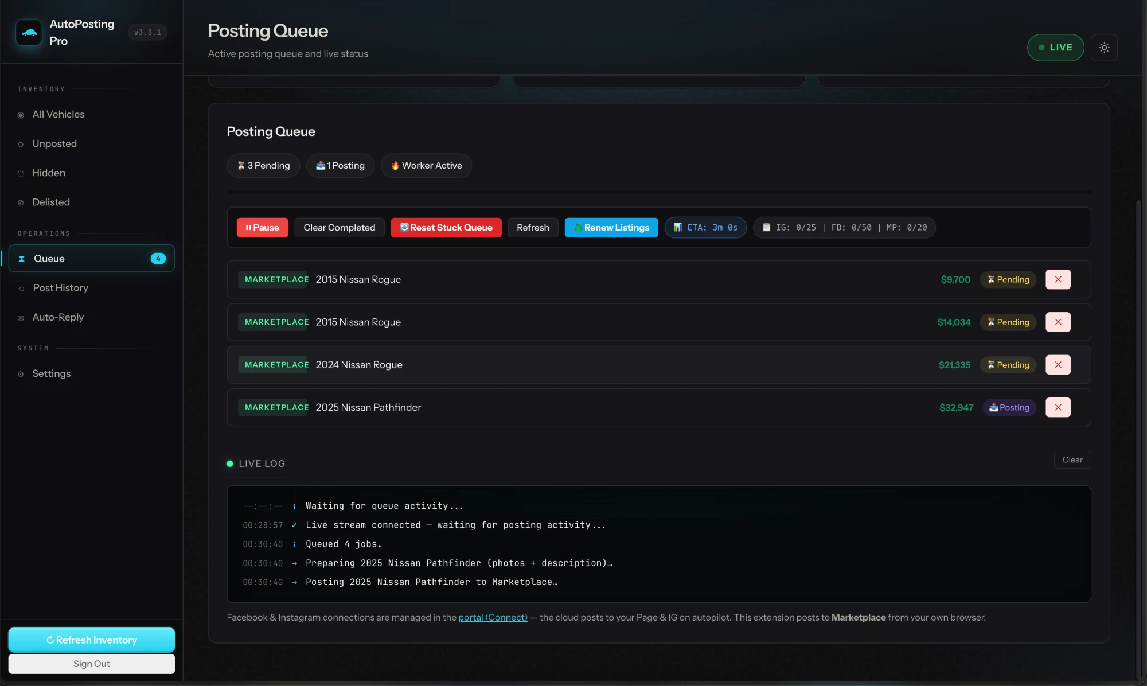1147x686 pixels.
Task: Click log line 'Posting 2025 Nissan Pathfinder to Marketplace'
Action: pos(431,582)
